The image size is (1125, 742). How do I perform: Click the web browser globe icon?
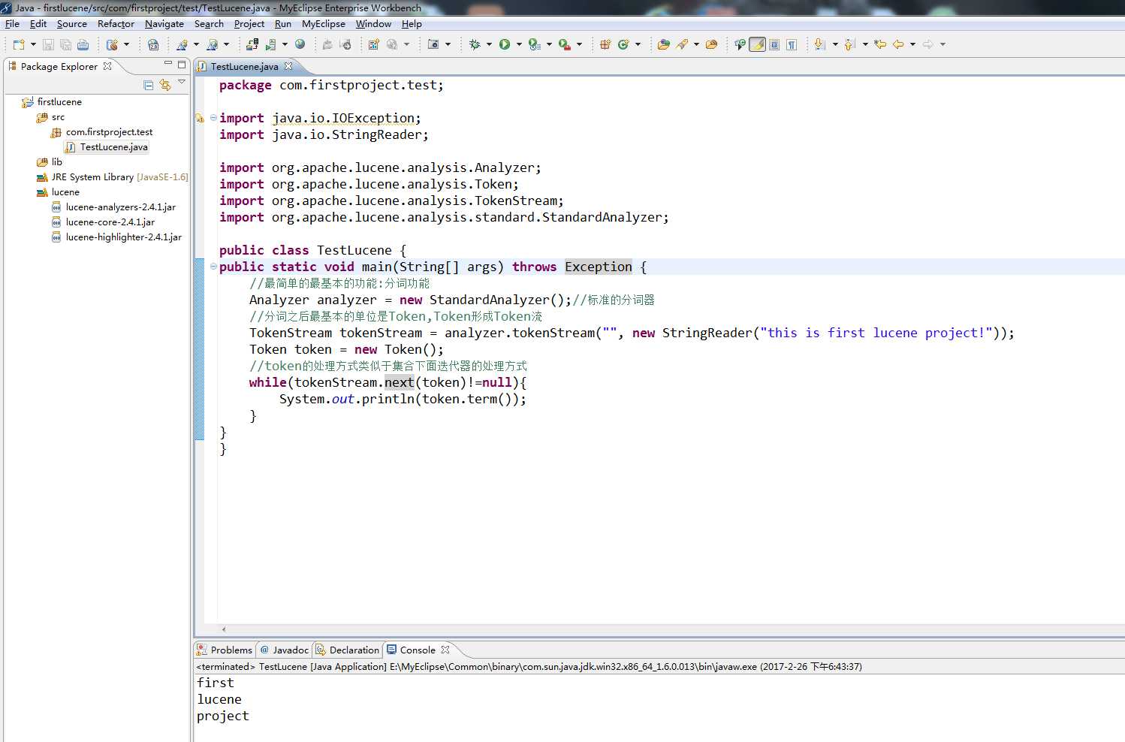click(x=300, y=44)
